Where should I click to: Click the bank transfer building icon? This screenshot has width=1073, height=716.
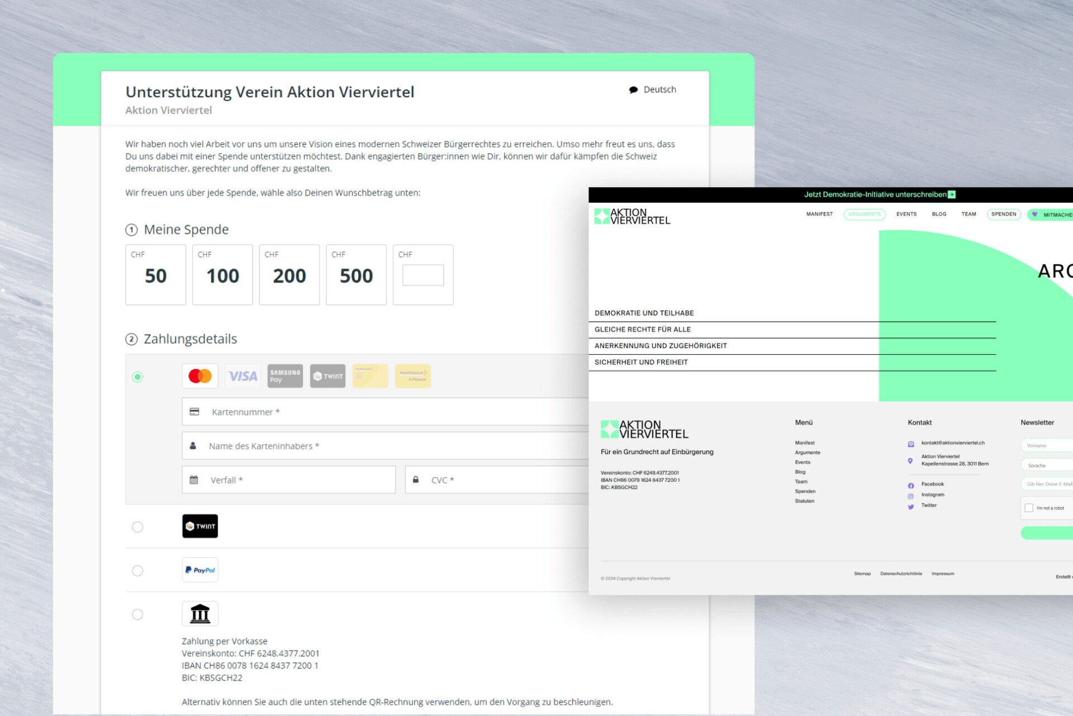(200, 614)
